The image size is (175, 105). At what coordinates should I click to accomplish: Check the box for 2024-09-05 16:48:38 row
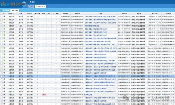[x=1, y=41]
